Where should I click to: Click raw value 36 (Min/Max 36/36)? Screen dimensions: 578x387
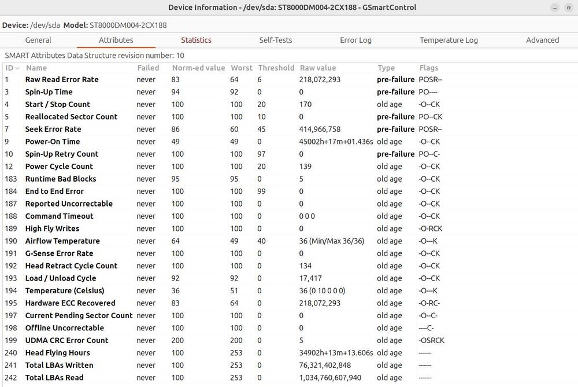click(x=331, y=241)
